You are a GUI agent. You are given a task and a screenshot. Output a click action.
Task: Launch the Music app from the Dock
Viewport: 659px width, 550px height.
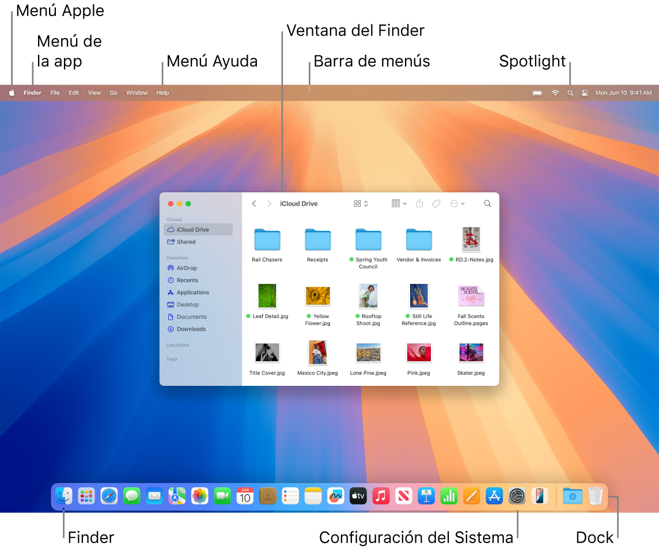click(381, 496)
